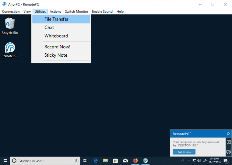Select Chat in the Utilities menu
Image resolution: width=232 pixels, height=165 pixels.
click(61, 27)
